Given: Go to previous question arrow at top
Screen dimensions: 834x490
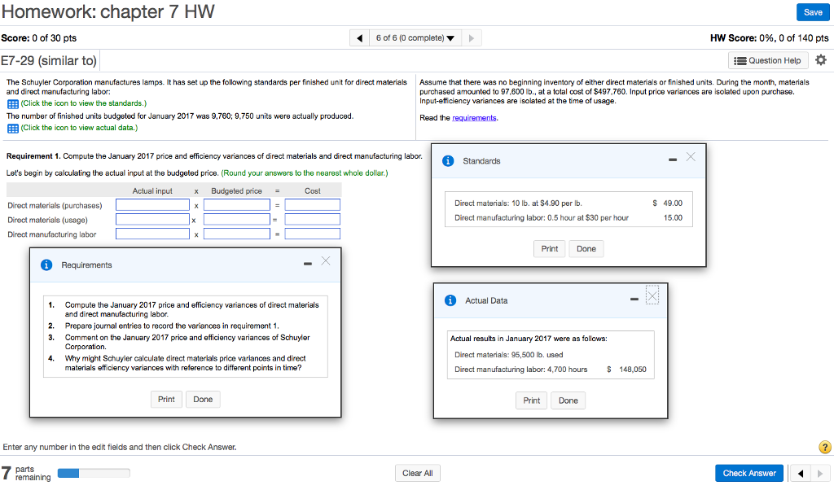Looking at the screenshot, I should (359, 38).
